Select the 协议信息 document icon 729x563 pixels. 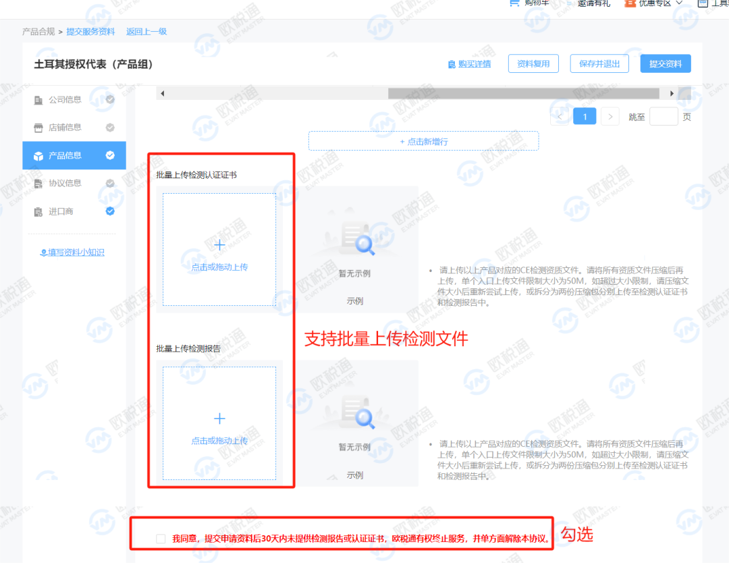tap(38, 183)
